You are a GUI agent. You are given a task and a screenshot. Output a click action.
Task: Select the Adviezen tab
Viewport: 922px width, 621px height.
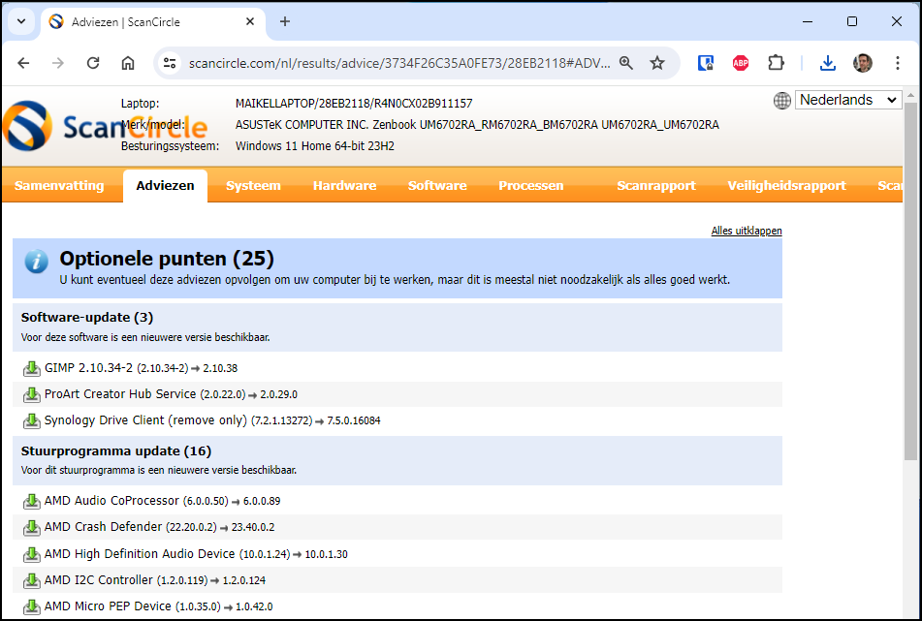tap(165, 186)
